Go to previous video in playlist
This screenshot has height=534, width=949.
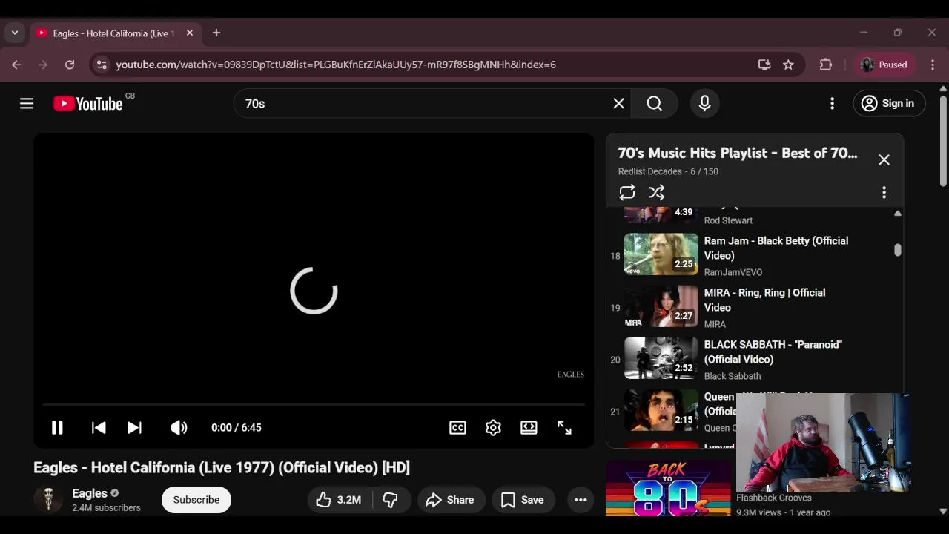(x=99, y=428)
